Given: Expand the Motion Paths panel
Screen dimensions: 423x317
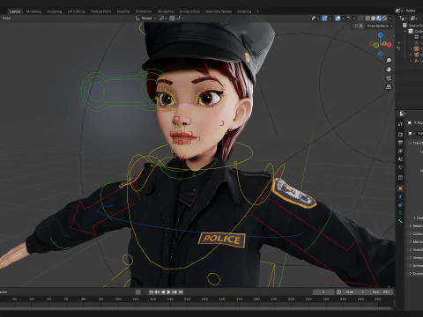Looking at the screenshot, I should 416,242.
